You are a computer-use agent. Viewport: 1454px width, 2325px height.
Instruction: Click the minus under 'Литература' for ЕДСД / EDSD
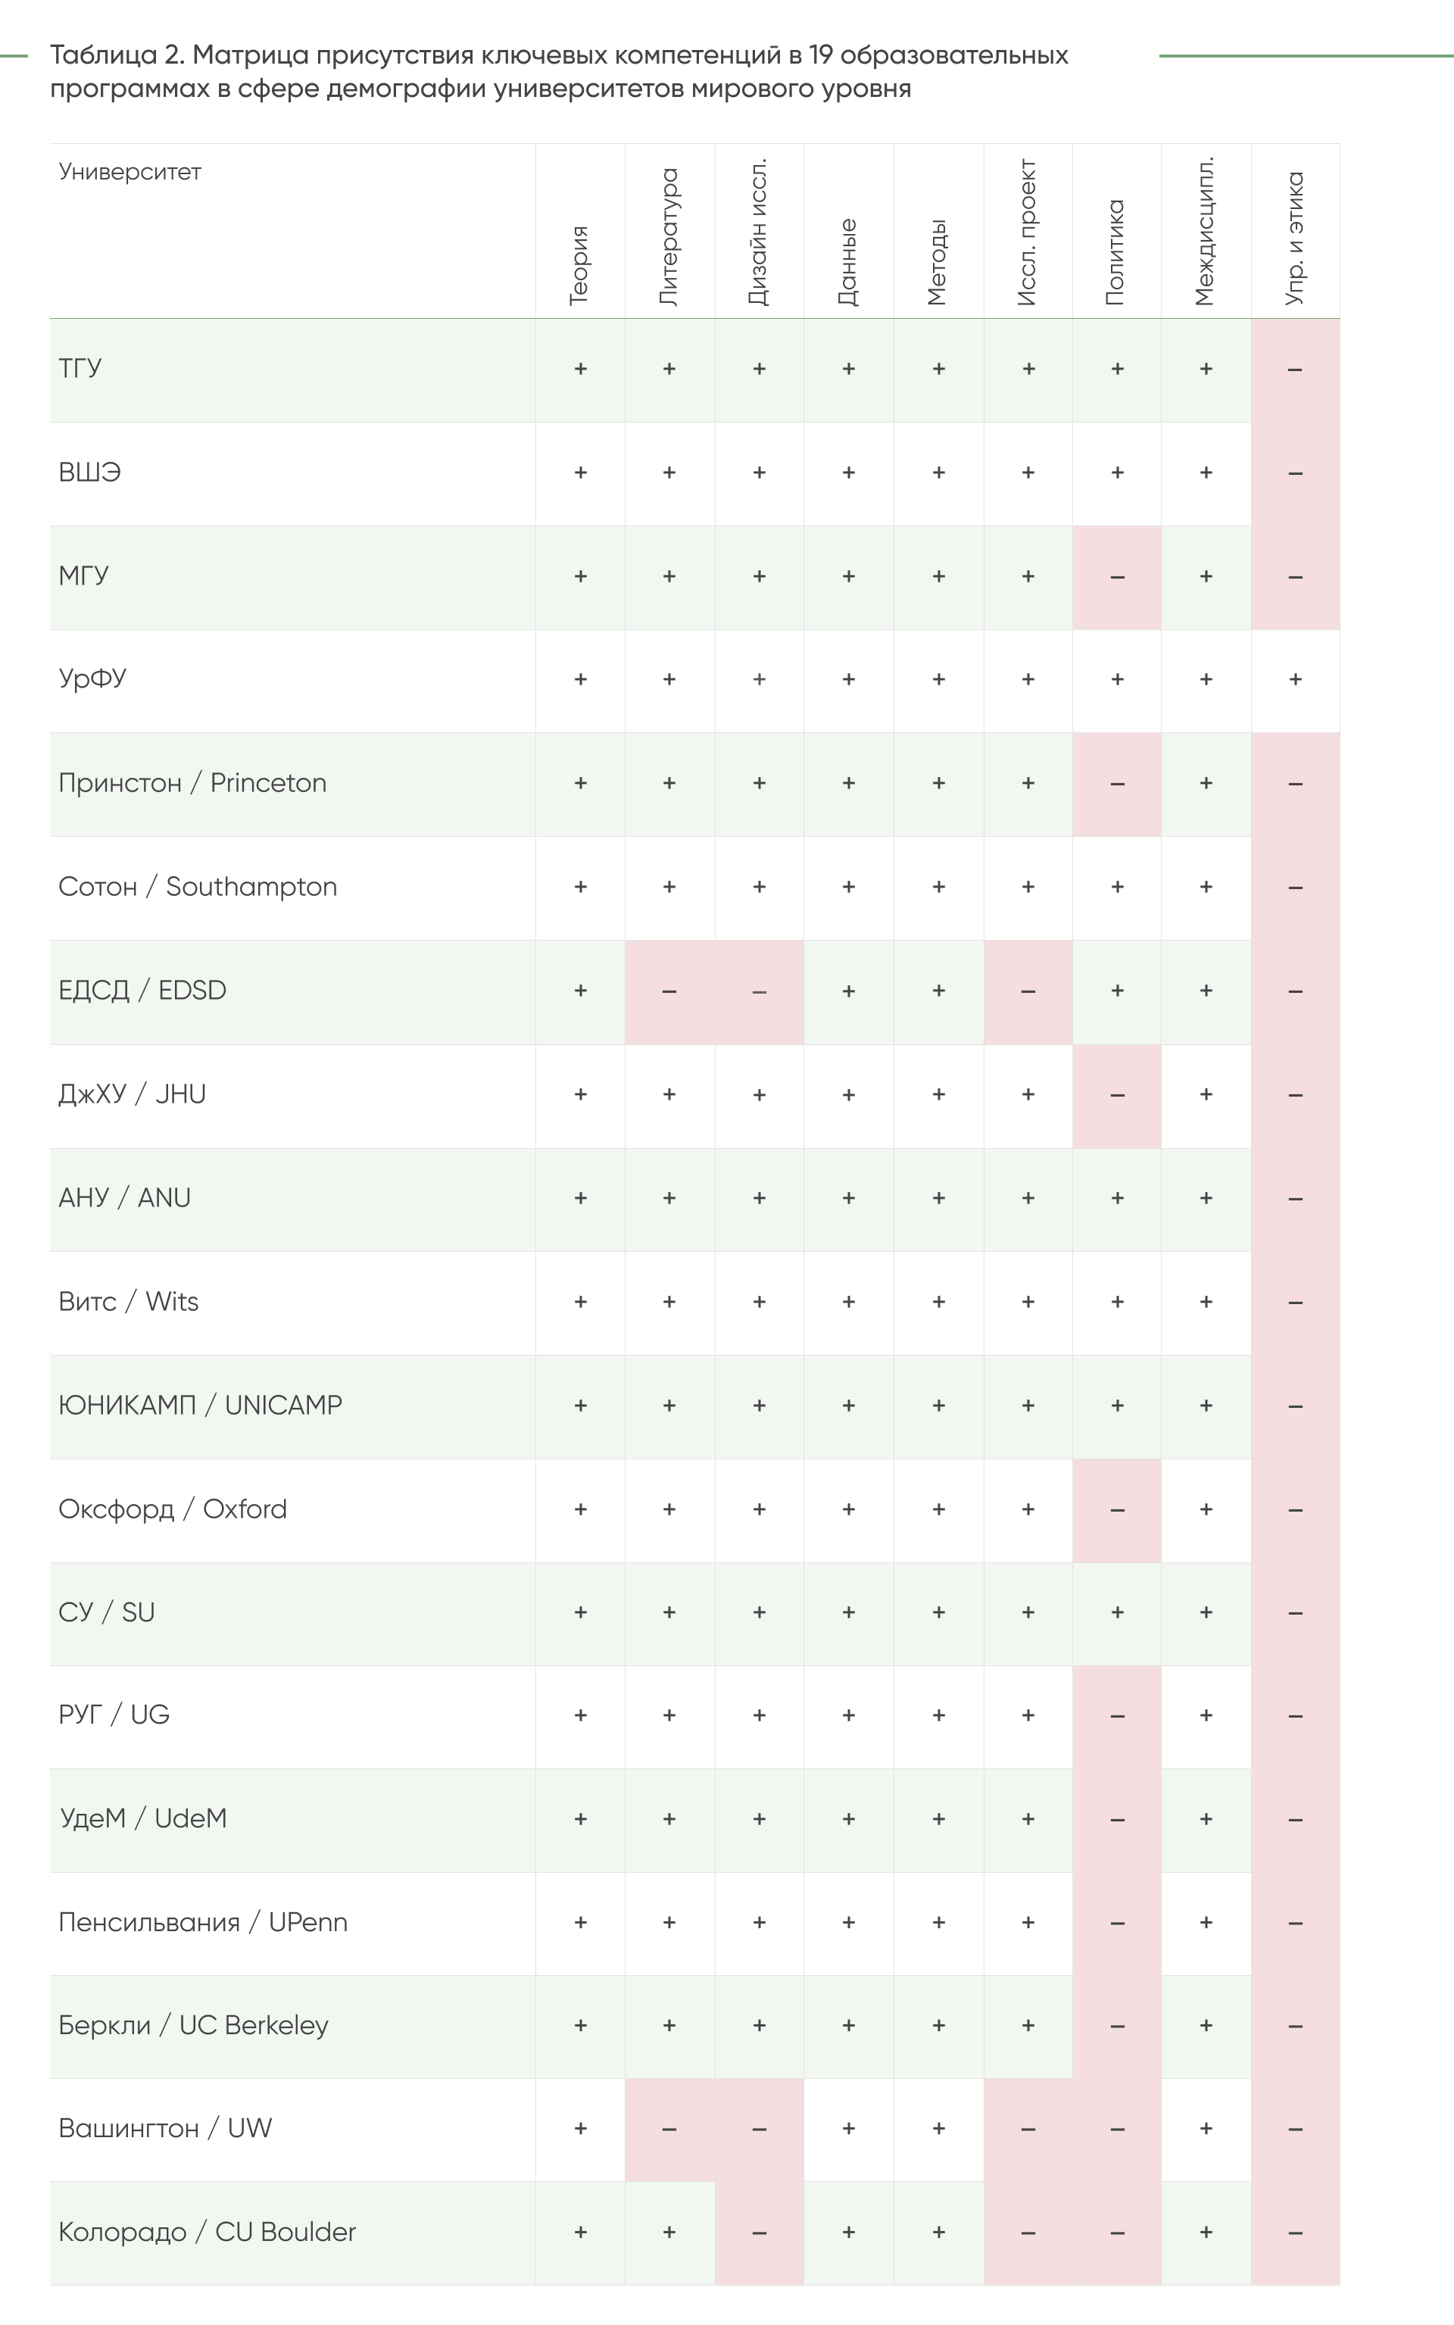point(669,991)
